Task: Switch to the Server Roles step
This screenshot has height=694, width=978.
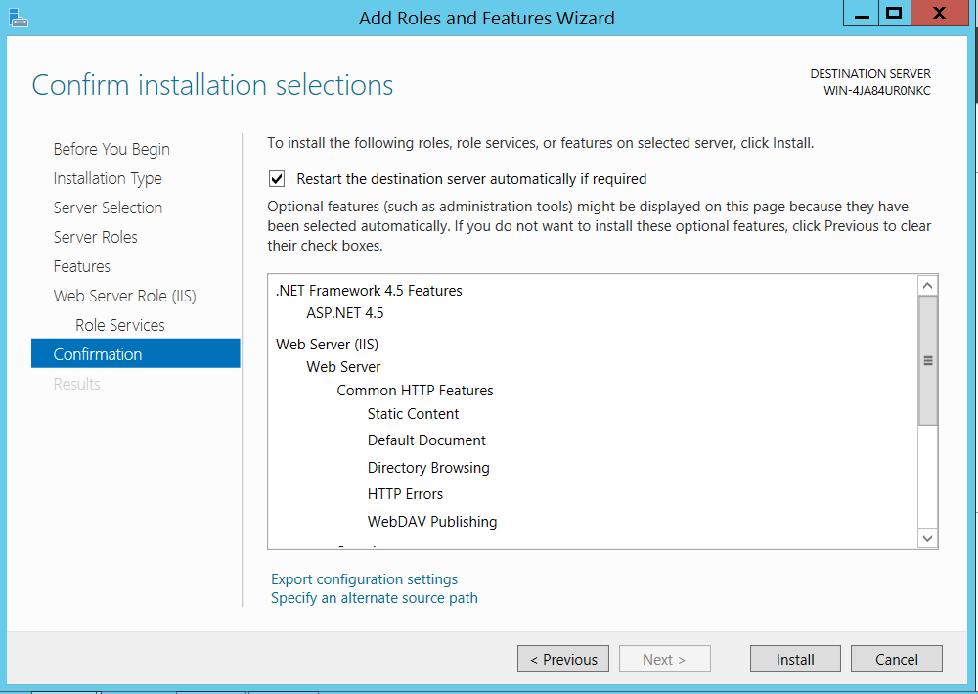Action: click(x=96, y=237)
